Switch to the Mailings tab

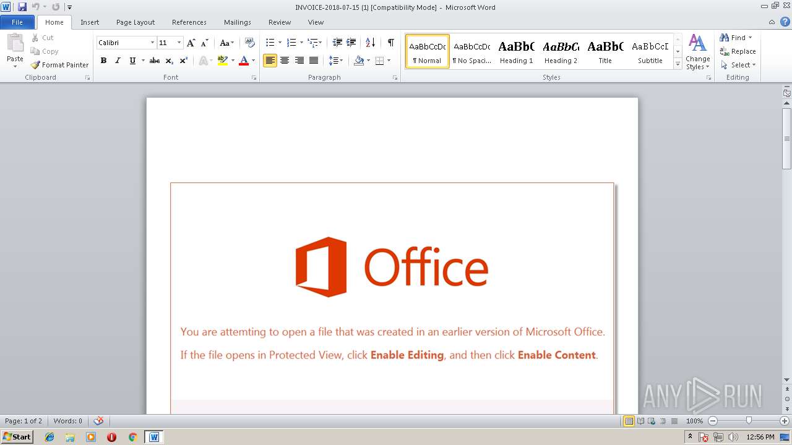(x=238, y=22)
